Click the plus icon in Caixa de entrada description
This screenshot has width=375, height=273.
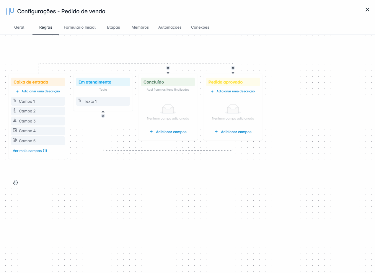tap(17, 91)
